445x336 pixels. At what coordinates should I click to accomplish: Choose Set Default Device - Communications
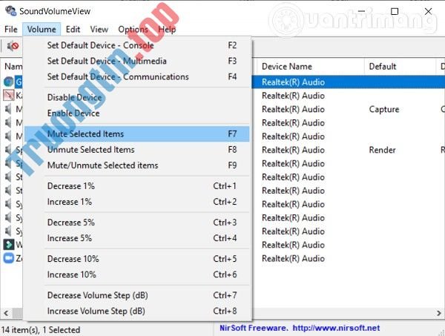(x=137, y=76)
